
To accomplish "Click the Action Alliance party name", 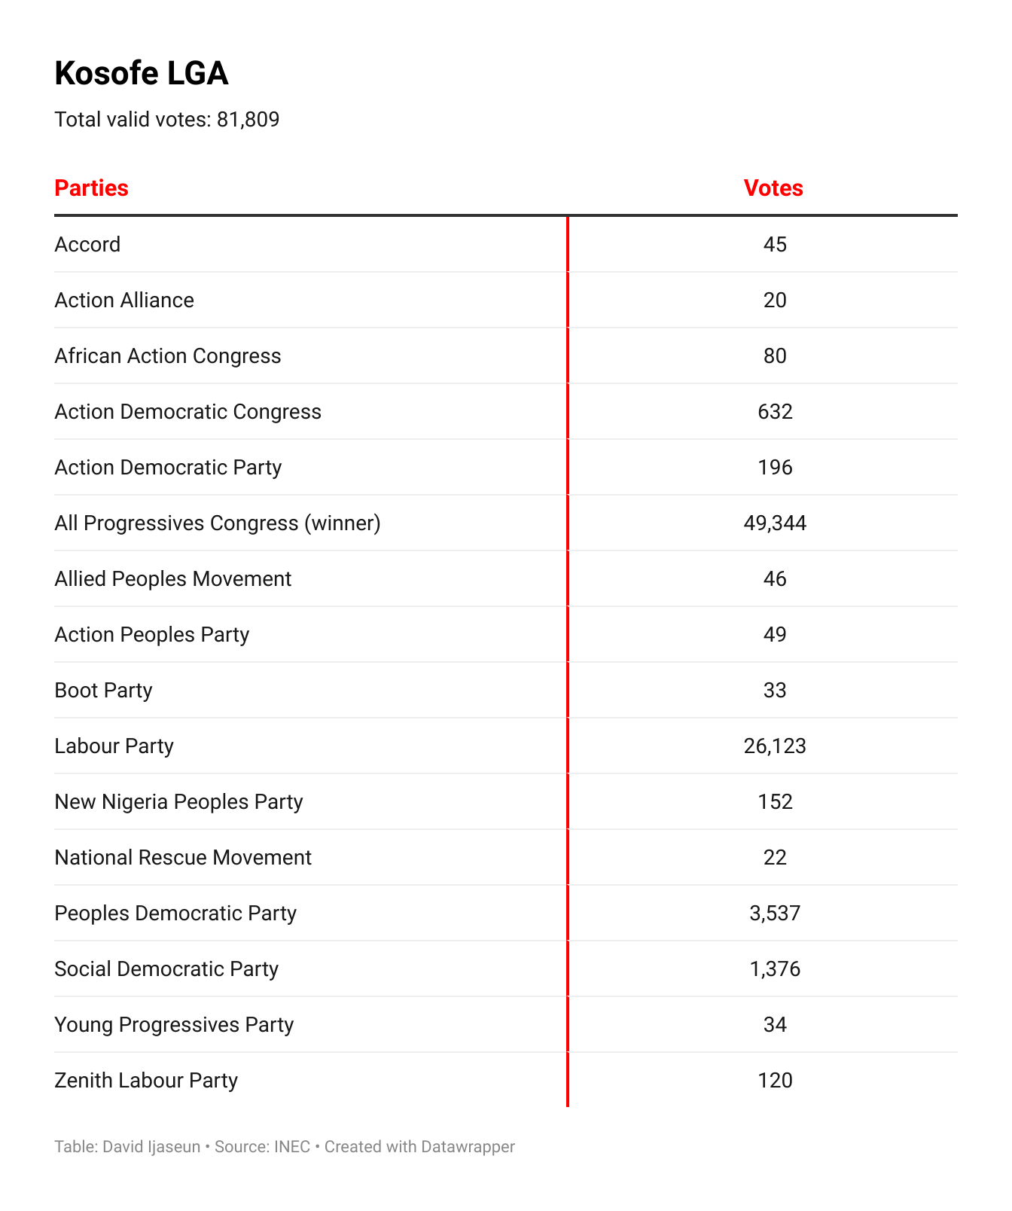I will tap(124, 300).
